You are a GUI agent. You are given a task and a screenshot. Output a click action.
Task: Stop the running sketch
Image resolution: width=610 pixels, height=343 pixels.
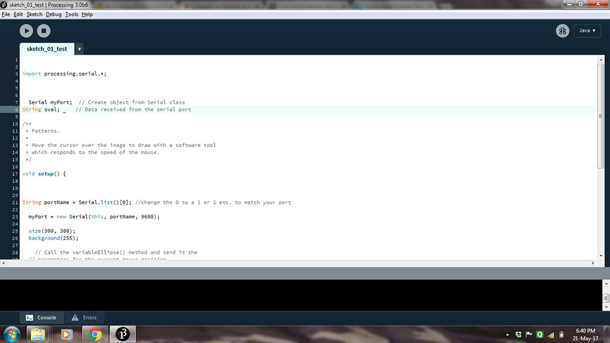pos(44,31)
